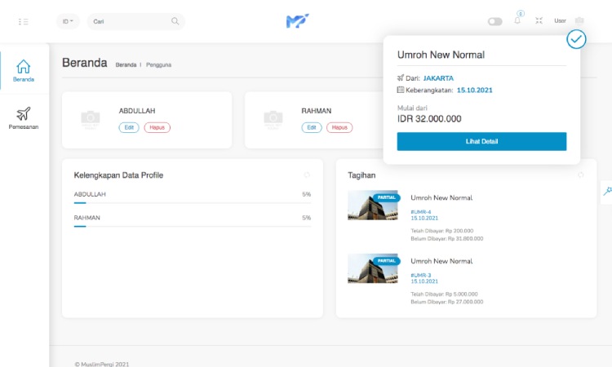
Task: Click ABDULLAH's profile progress bar
Action: tap(193, 203)
